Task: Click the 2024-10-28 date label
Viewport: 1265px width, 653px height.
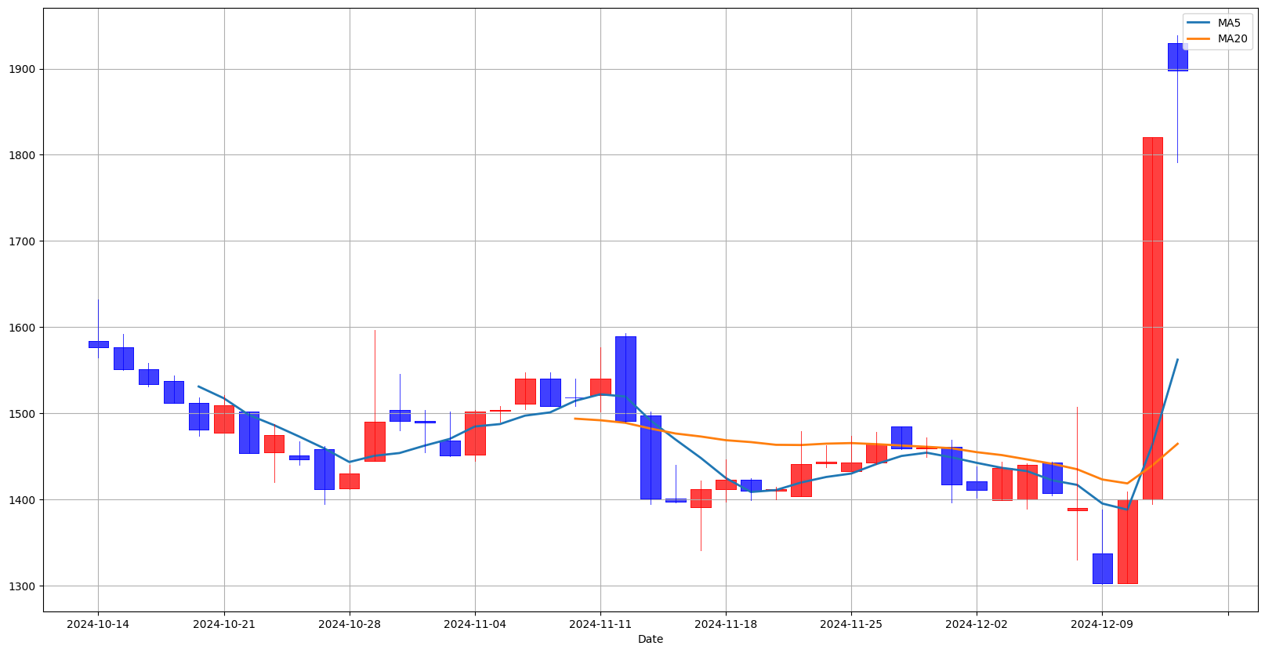Action: [350, 625]
